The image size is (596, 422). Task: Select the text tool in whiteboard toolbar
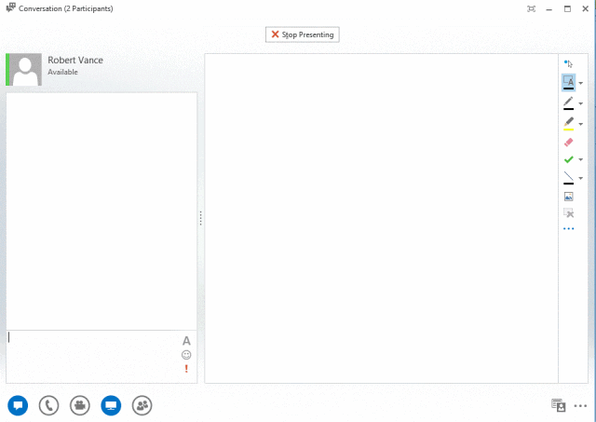click(x=568, y=83)
